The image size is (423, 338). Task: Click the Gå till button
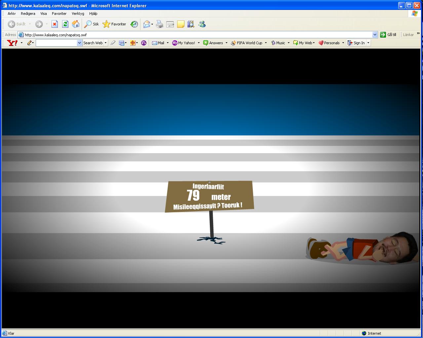388,35
